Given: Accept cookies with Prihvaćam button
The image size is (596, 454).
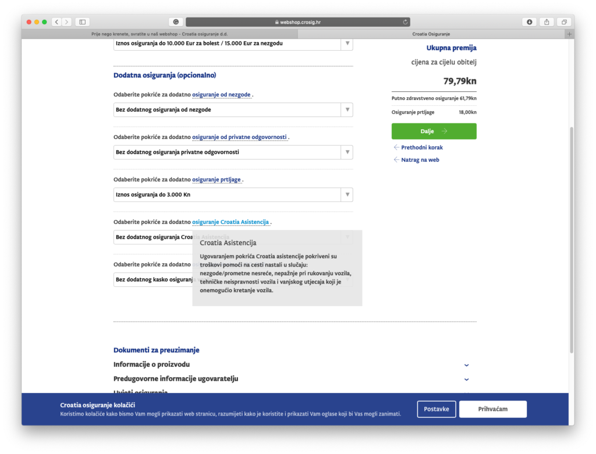Looking at the screenshot, I should click(x=492, y=409).
